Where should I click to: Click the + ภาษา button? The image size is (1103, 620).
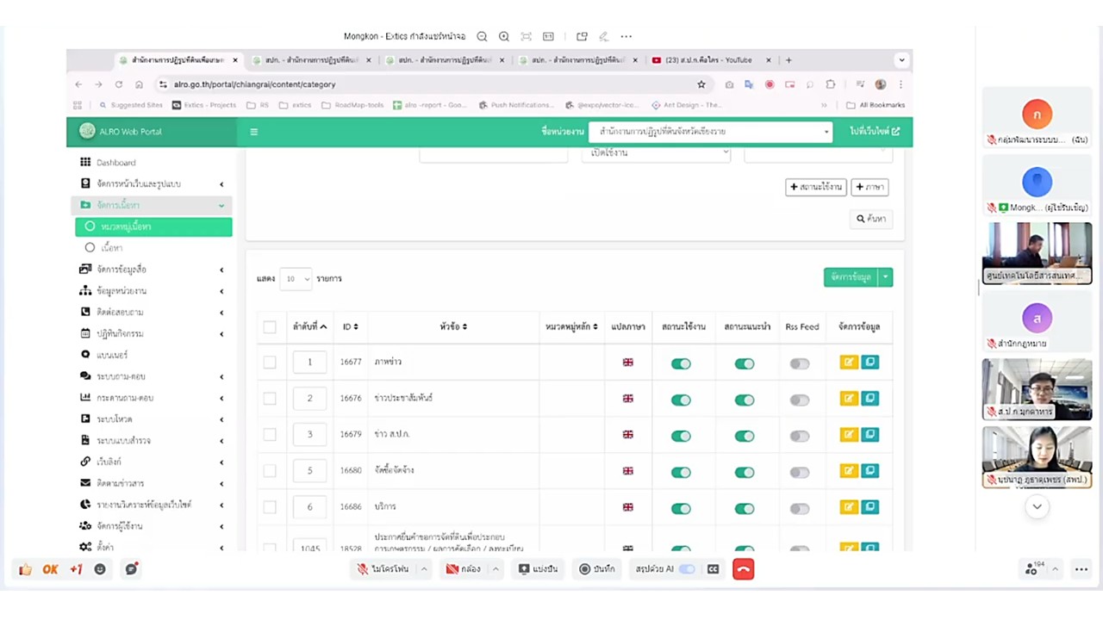869,187
